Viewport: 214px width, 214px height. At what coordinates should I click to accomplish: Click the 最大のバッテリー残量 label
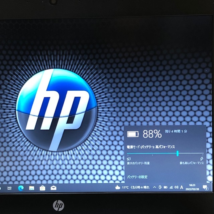pos(138,163)
